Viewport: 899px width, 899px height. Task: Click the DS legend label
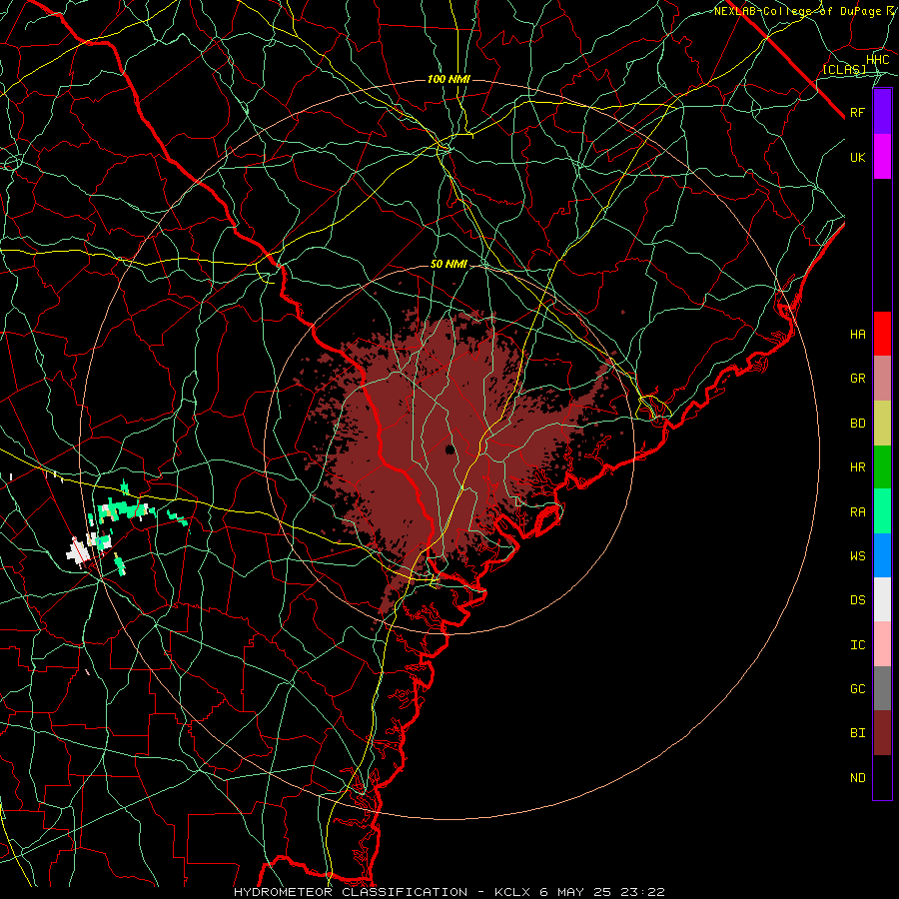[x=857, y=599]
